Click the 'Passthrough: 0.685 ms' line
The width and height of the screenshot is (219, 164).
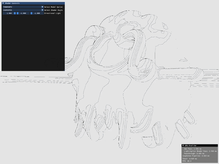[x=194, y=154]
